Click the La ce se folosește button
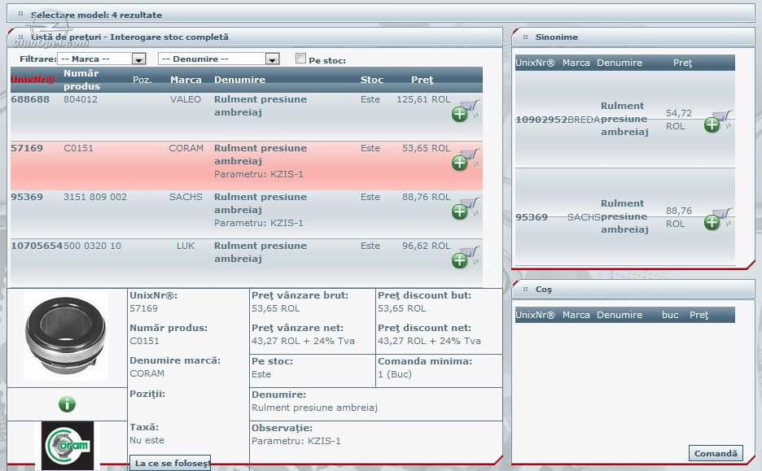Screen dimensions: 762x471 [x=170, y=463]
